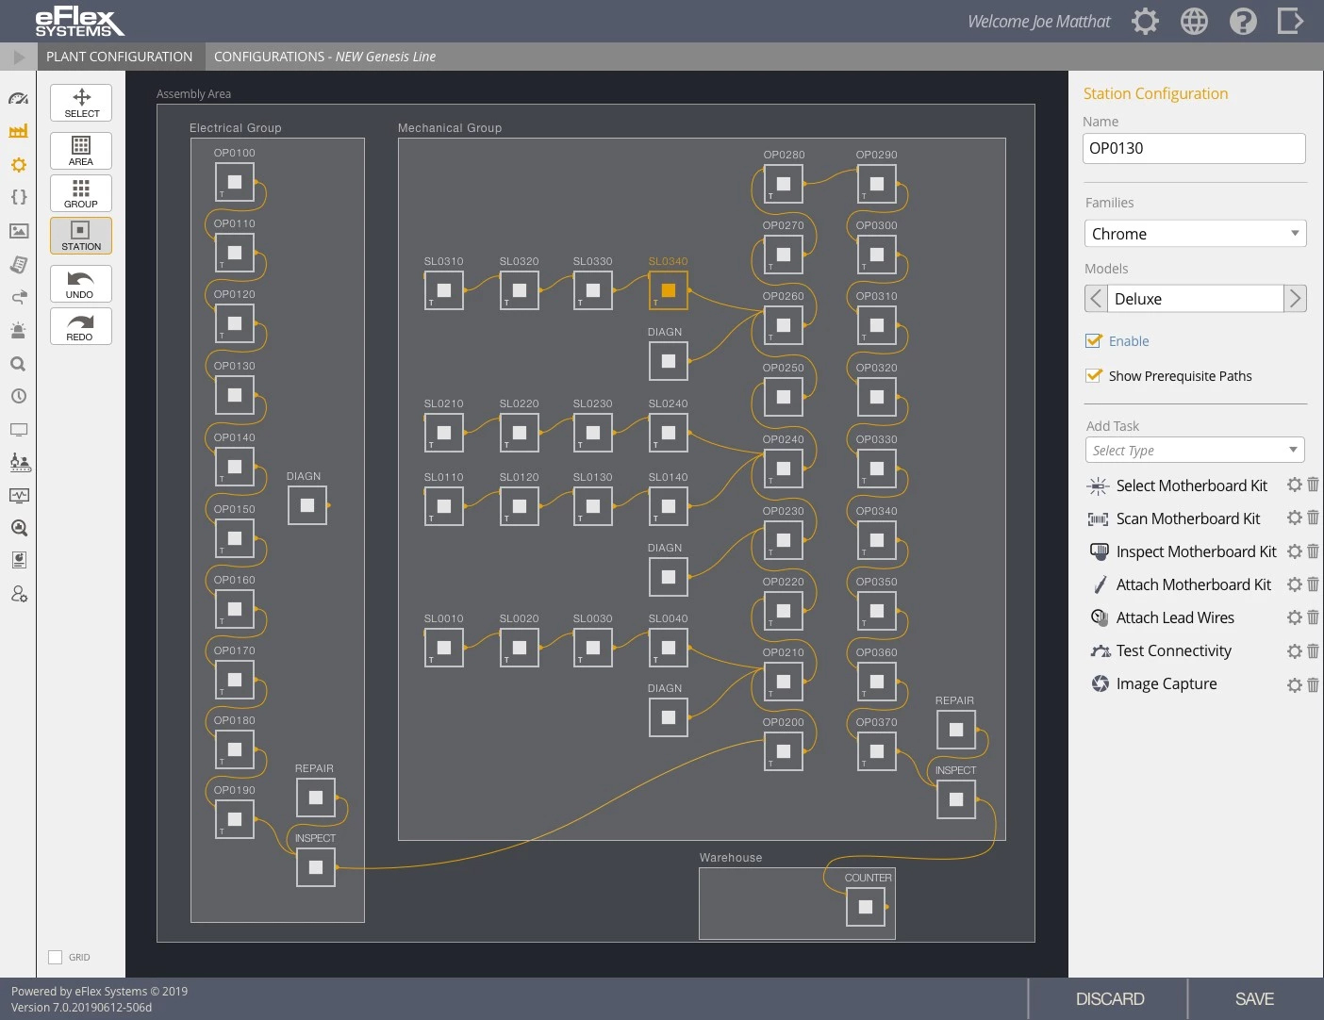Uncheck the Enable checkbox
The height and width of the screenshot is (1020, 1324).
coord(1093,341)
